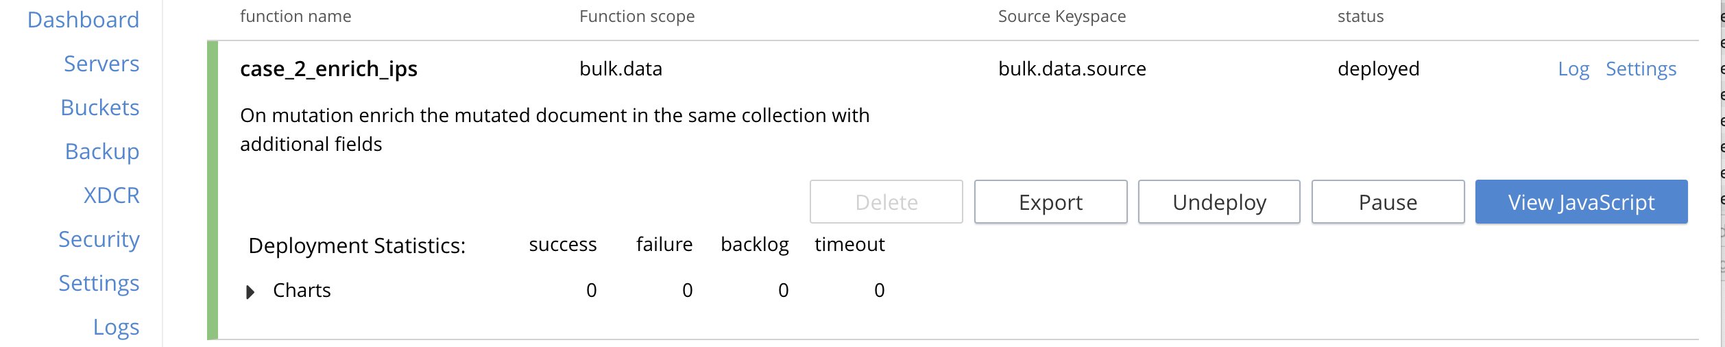
Task: Click View JavaScript button
Action: pyautogui.click(x=1581, y=202)
